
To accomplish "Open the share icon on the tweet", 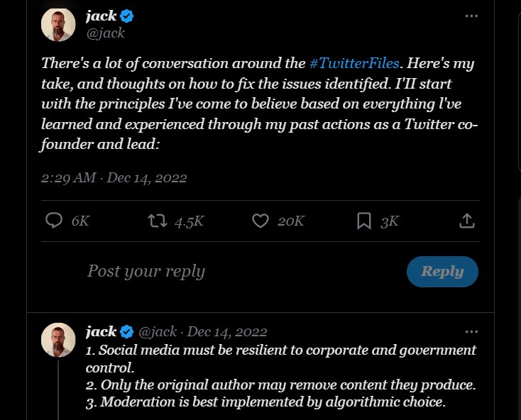I will [x=466, y=221].
